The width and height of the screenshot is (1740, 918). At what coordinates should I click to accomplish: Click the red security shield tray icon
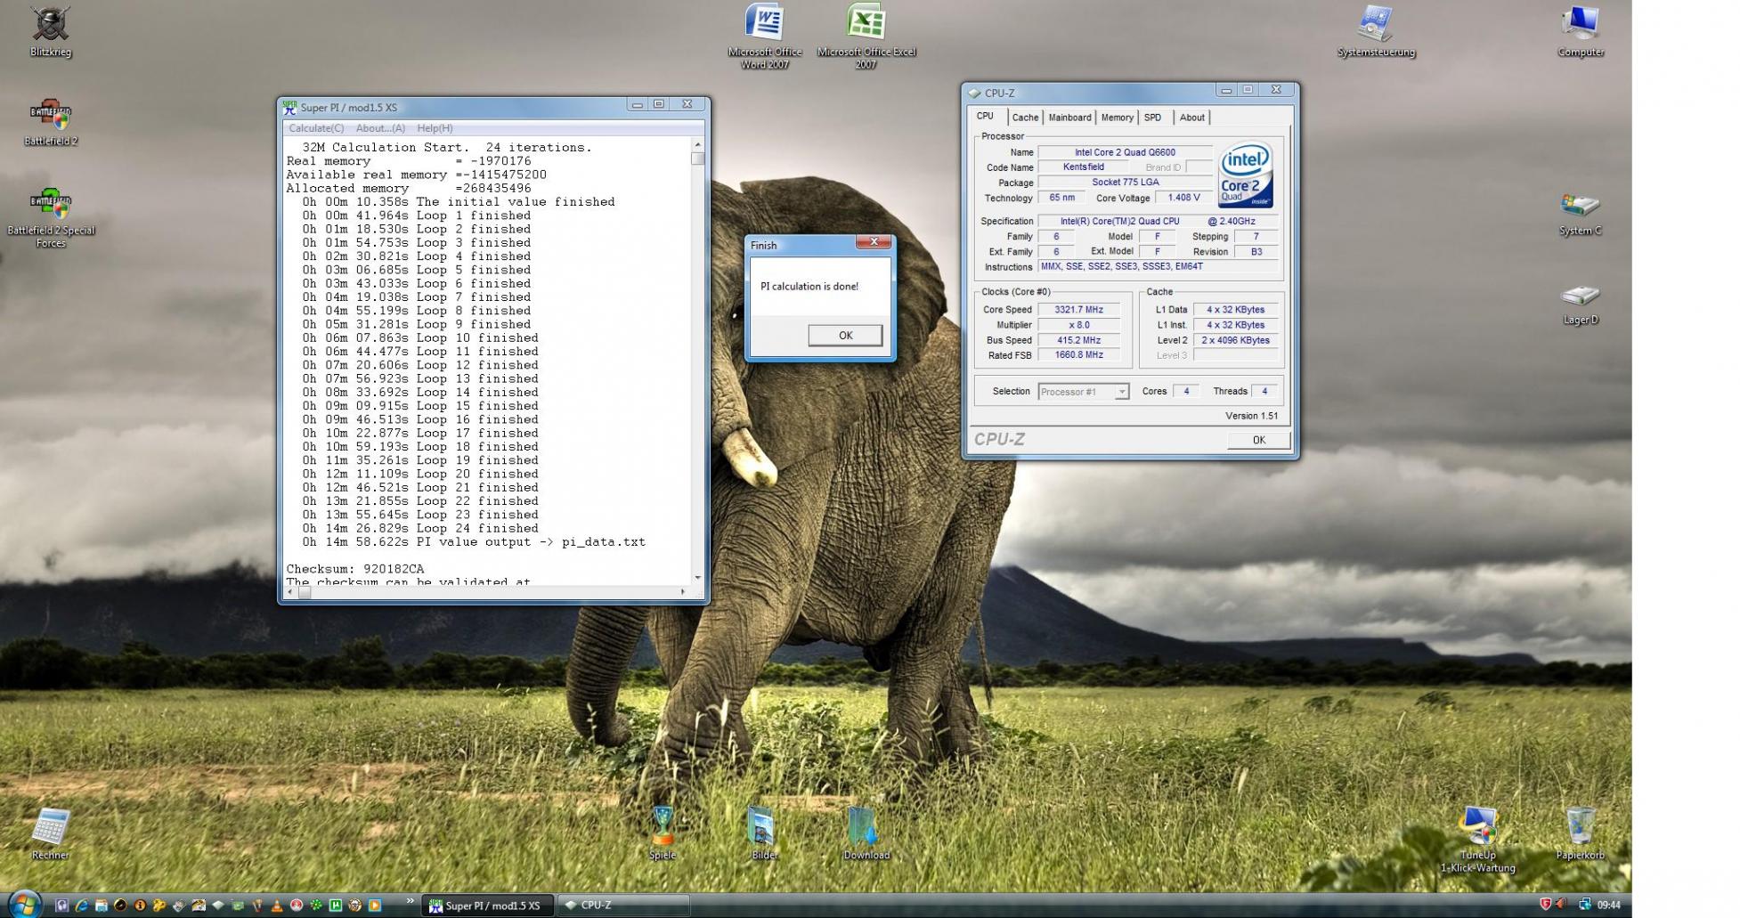coord(1545,905)
